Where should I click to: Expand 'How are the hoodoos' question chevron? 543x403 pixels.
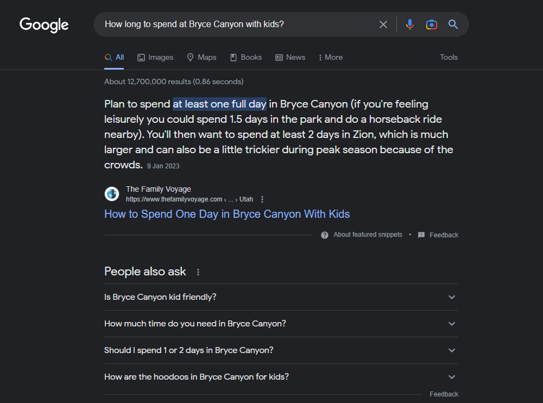pos(452,377)
